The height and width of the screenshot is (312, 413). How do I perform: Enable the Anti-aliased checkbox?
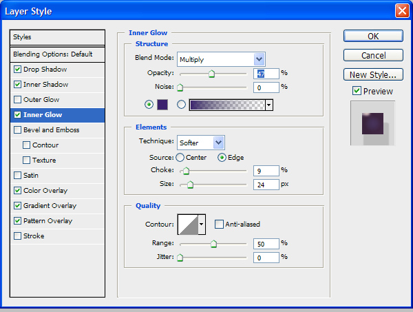(x=219, y=225)
